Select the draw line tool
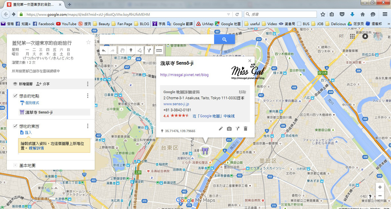Image resolution: width=391 pixels, height=209 pixels. [x=140, y=51]
